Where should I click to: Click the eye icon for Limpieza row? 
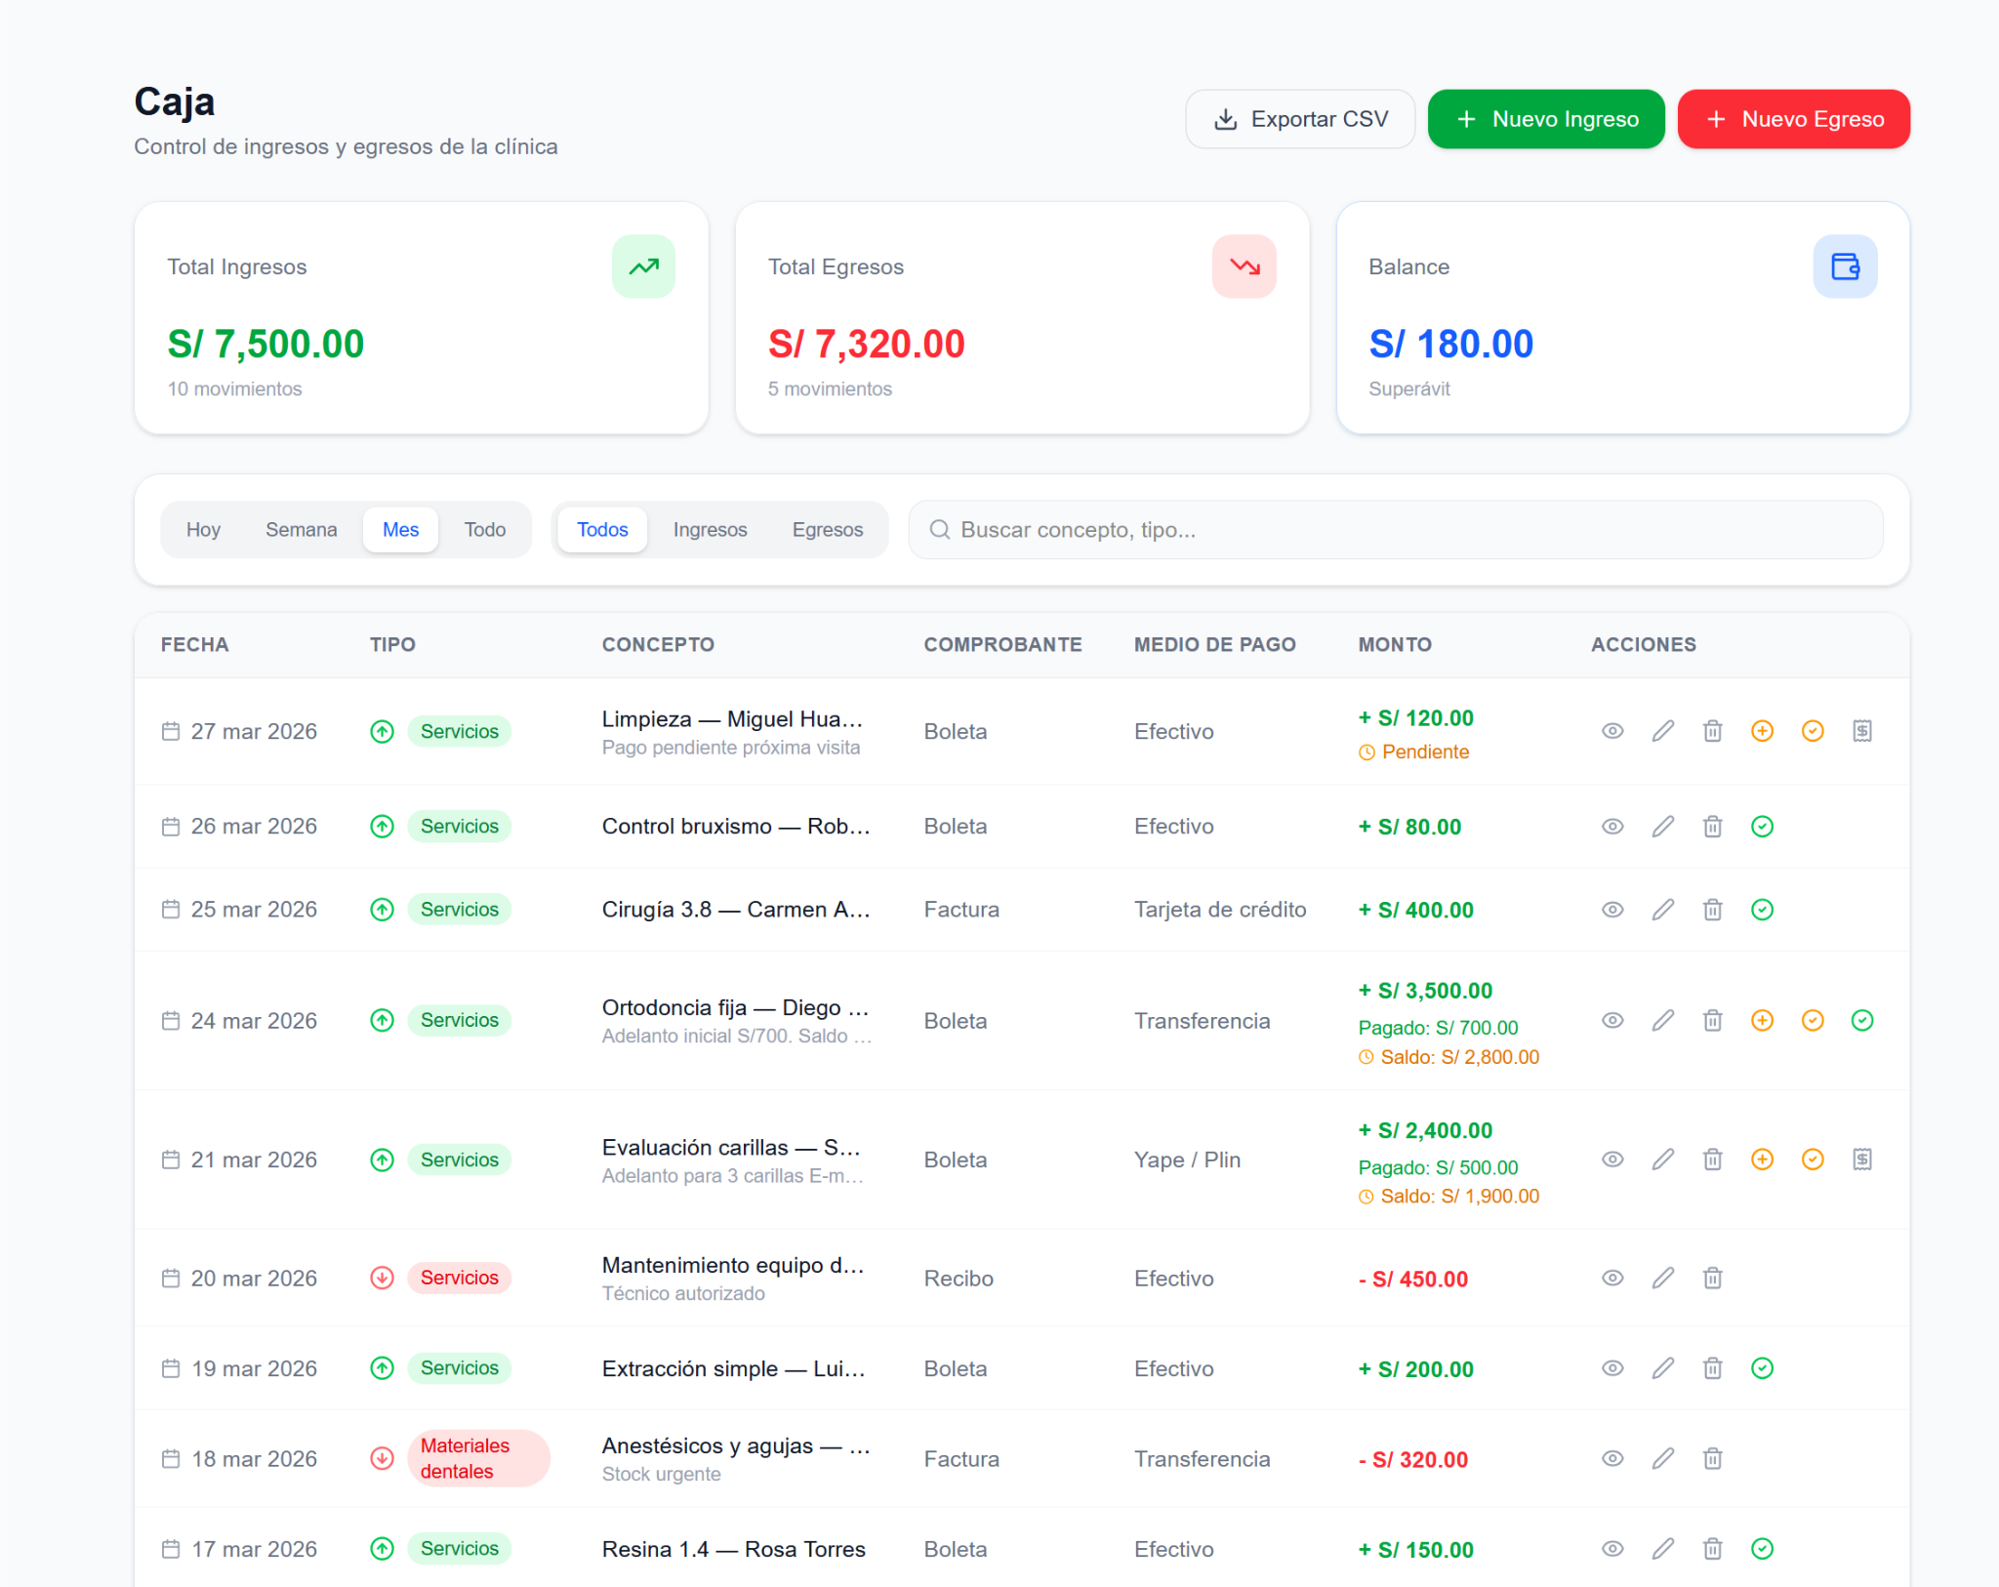[1612, 731]
